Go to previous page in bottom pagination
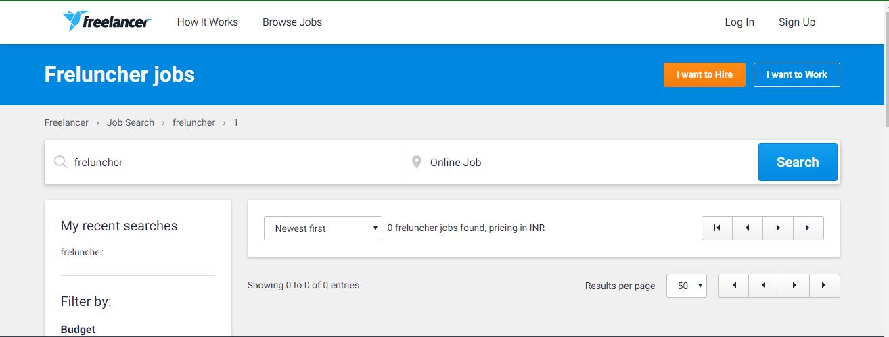Screen dimensions: 889x337 click(x=764, y=286)
